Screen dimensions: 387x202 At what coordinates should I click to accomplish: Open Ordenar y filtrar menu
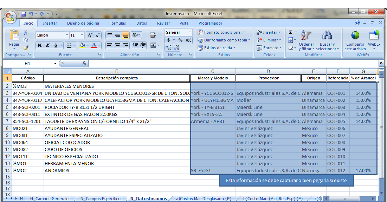point(306,40)
